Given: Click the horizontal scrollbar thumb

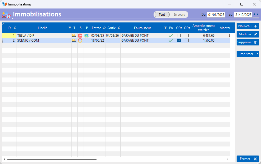Looking at the screenshot, I should [52, 159].
